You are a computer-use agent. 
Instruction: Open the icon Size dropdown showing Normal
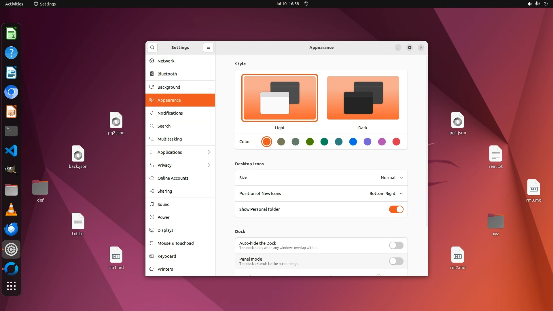point(391,178)
